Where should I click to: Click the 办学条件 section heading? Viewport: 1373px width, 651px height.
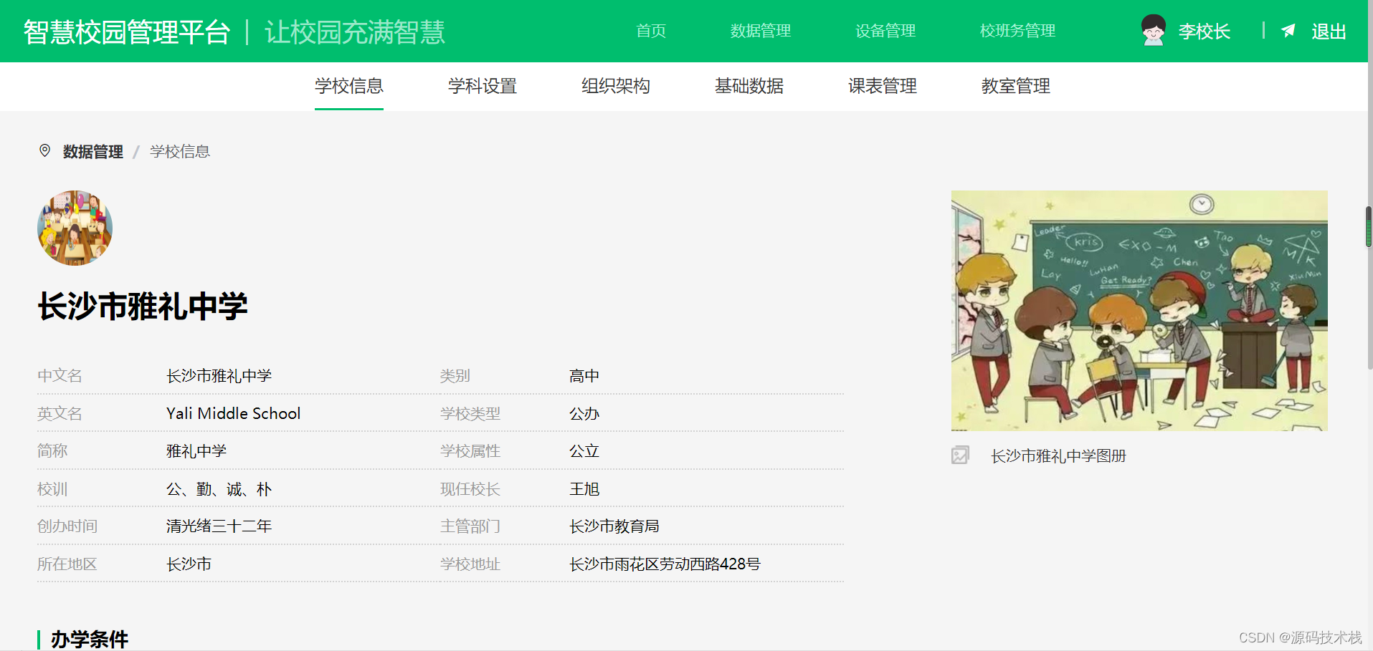[90, 639]
